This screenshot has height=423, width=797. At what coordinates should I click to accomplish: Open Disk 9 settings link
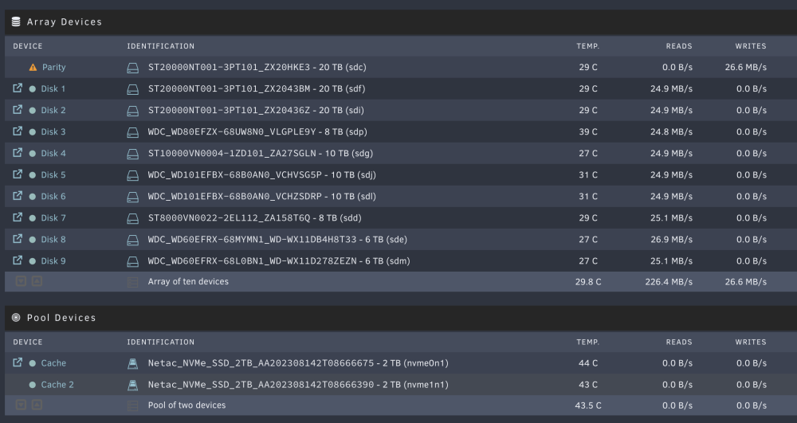(x=53, y=261)
